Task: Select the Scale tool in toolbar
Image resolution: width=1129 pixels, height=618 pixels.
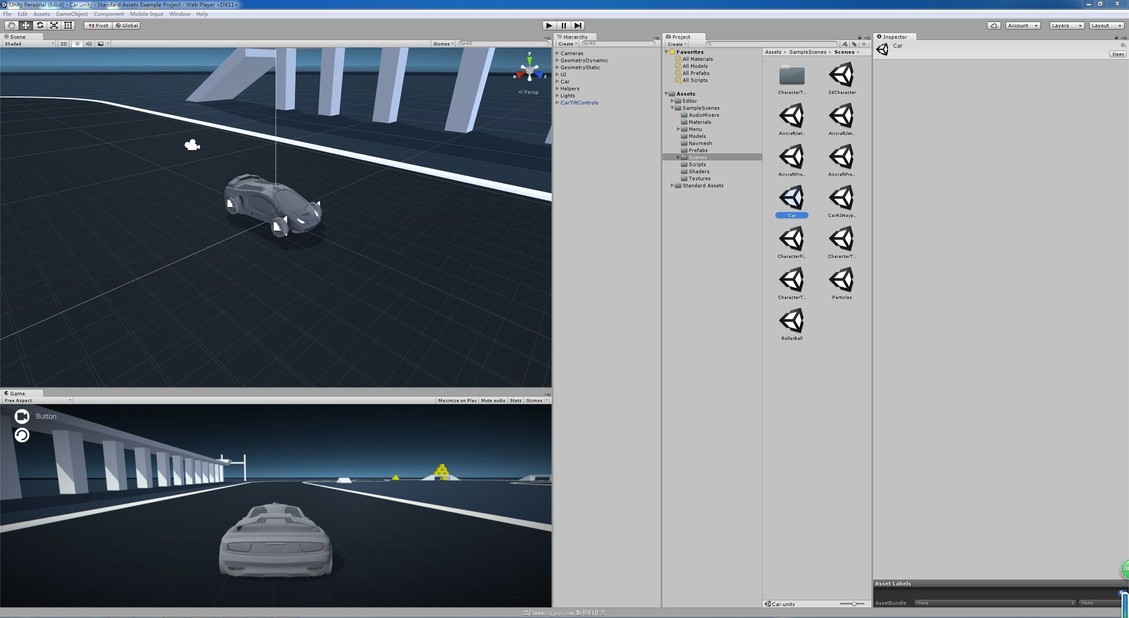Action: coord(54,26)
